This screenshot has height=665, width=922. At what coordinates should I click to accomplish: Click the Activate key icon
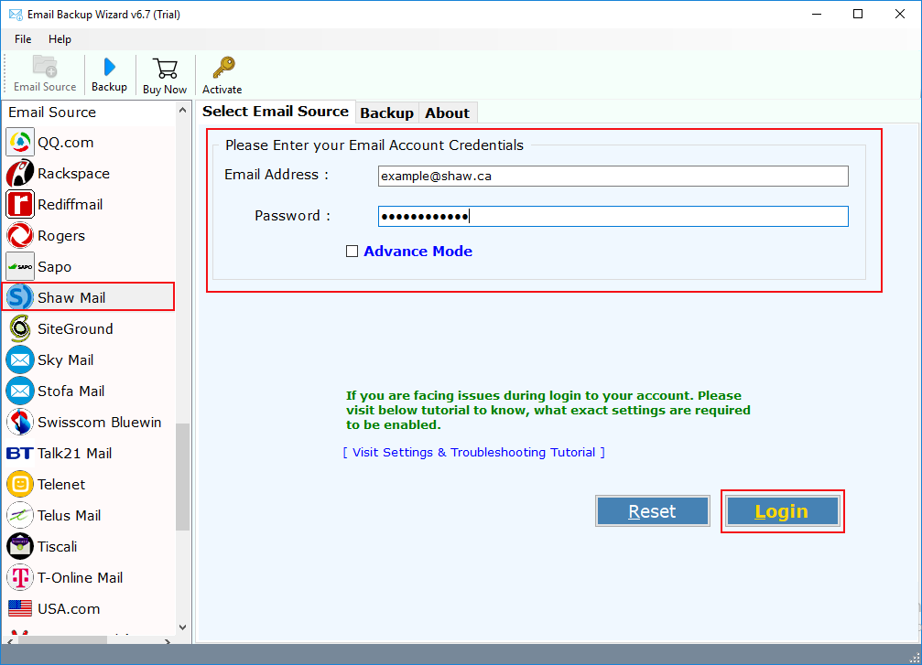click(223, 68)
